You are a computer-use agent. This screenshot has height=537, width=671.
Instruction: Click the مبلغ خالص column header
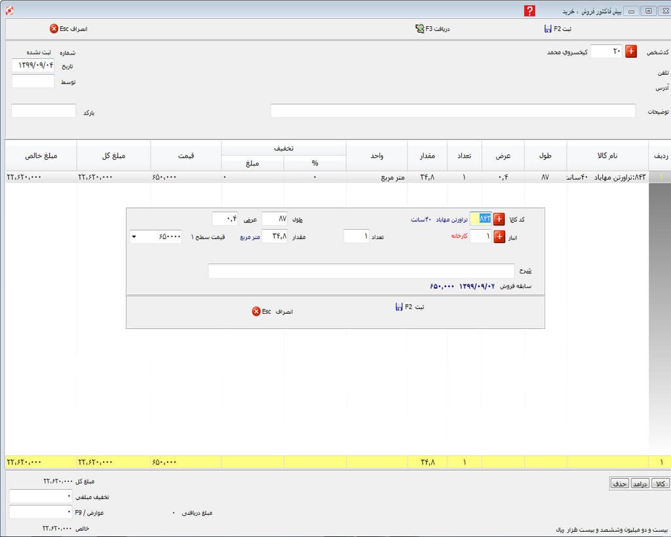(41, 156)
